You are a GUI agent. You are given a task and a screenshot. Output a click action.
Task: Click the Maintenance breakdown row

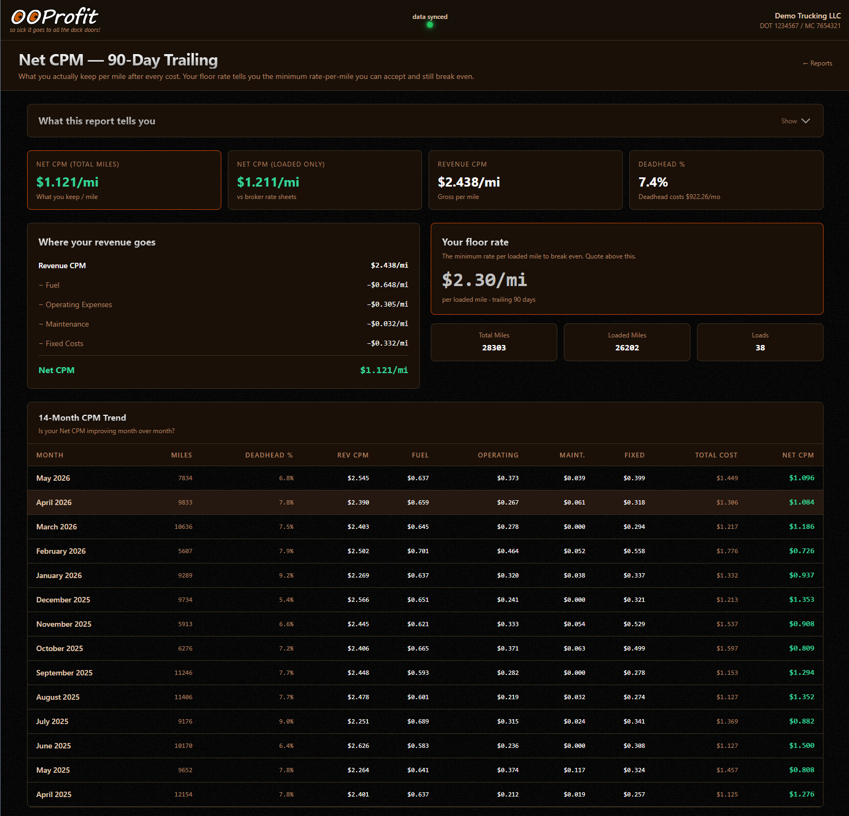(223, 324)
